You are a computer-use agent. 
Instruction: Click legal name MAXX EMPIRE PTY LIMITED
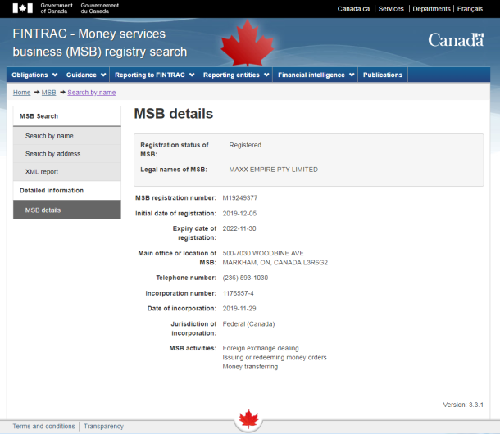coord(274,170)
